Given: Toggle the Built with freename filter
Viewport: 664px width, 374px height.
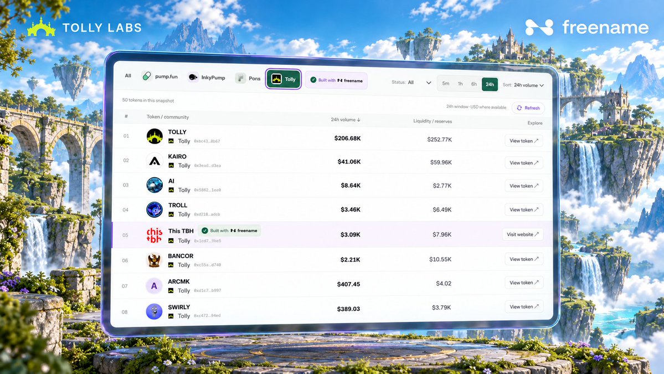Looking at the screenshot, I should [x=336, y=80].
